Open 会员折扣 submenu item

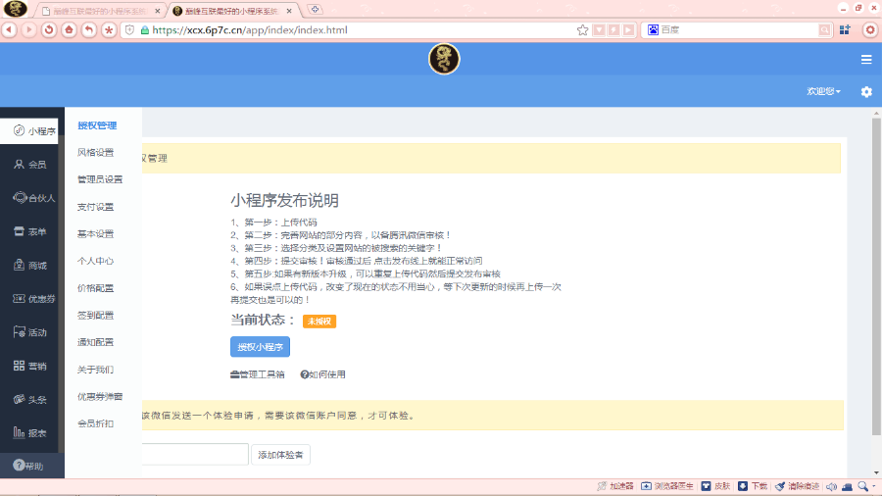tap(96, 423)
